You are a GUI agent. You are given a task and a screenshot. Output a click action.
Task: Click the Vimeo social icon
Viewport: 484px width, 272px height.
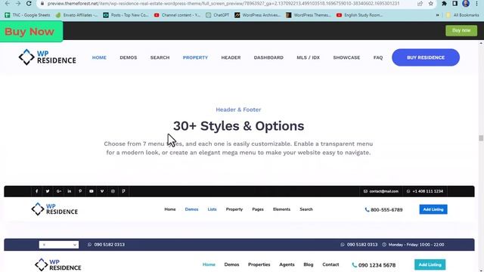tap(102, 191)
